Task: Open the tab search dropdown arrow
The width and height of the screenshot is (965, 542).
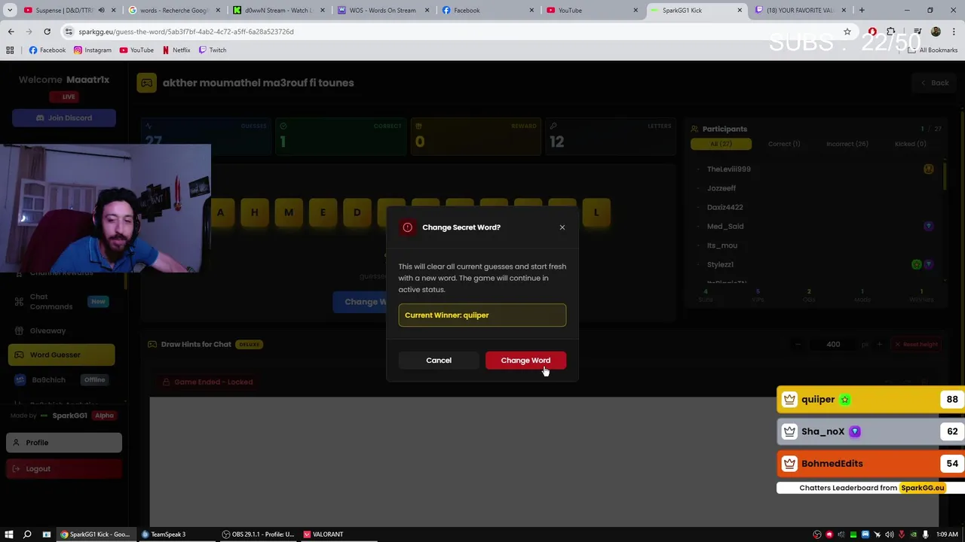Action: tap(11, 10)
